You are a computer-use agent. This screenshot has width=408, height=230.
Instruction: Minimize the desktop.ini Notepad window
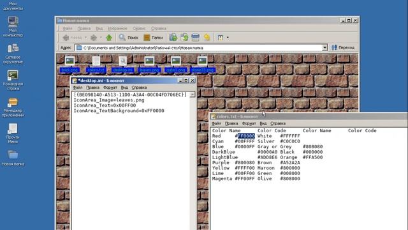click(x=180, y=80)
